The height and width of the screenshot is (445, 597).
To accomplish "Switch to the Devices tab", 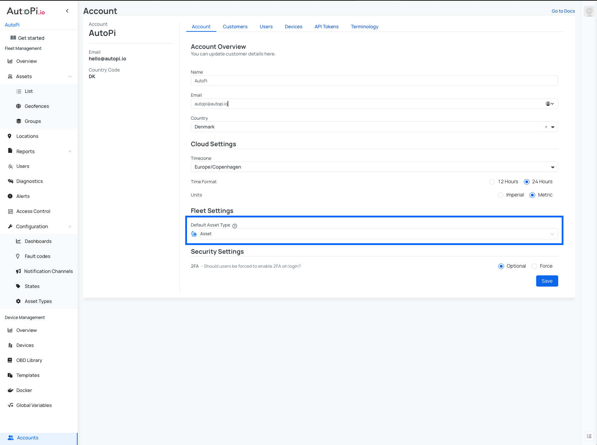I will click(293, 27).
